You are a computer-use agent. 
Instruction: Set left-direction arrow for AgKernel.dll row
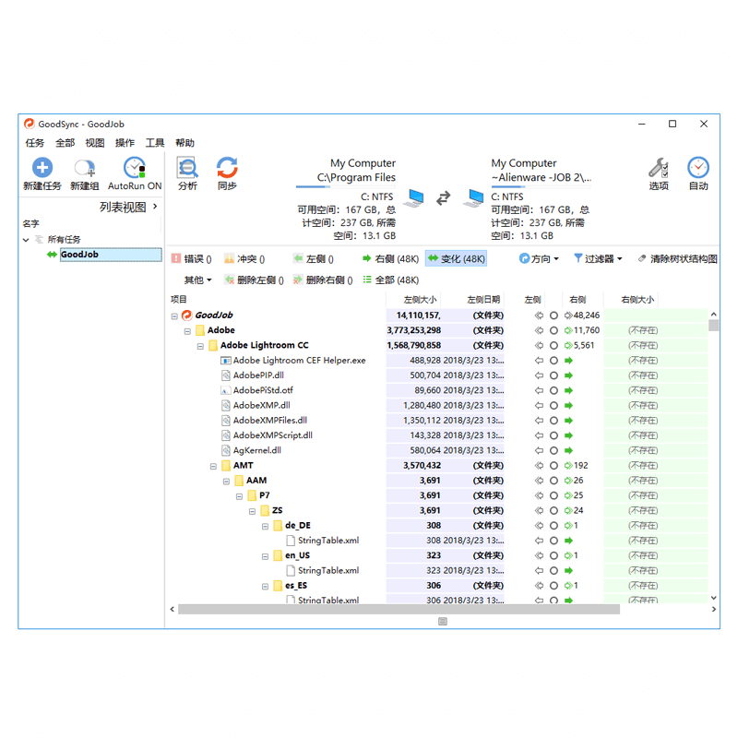[540, 450]
